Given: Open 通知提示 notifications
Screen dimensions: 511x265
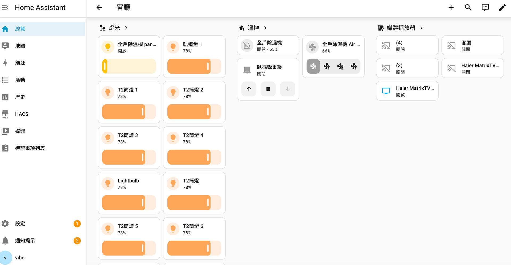Looking at the screenshot, I should (x=43, y=241).
